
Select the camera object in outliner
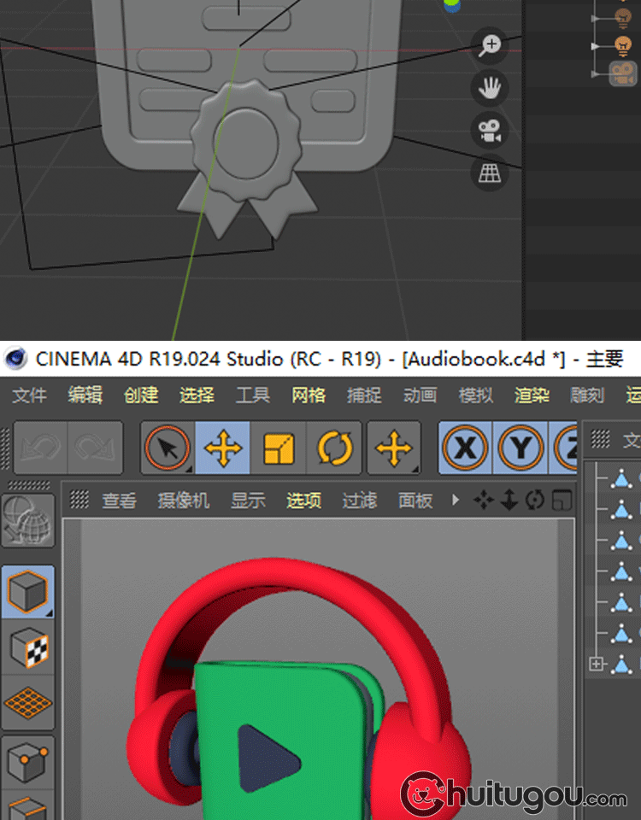623,73
